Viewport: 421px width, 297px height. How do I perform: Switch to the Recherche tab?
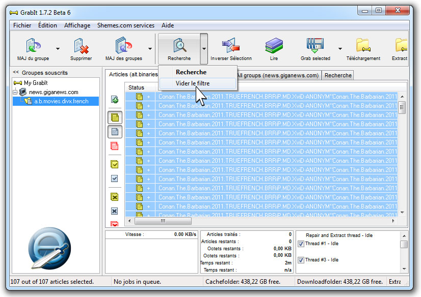point(338,76)
